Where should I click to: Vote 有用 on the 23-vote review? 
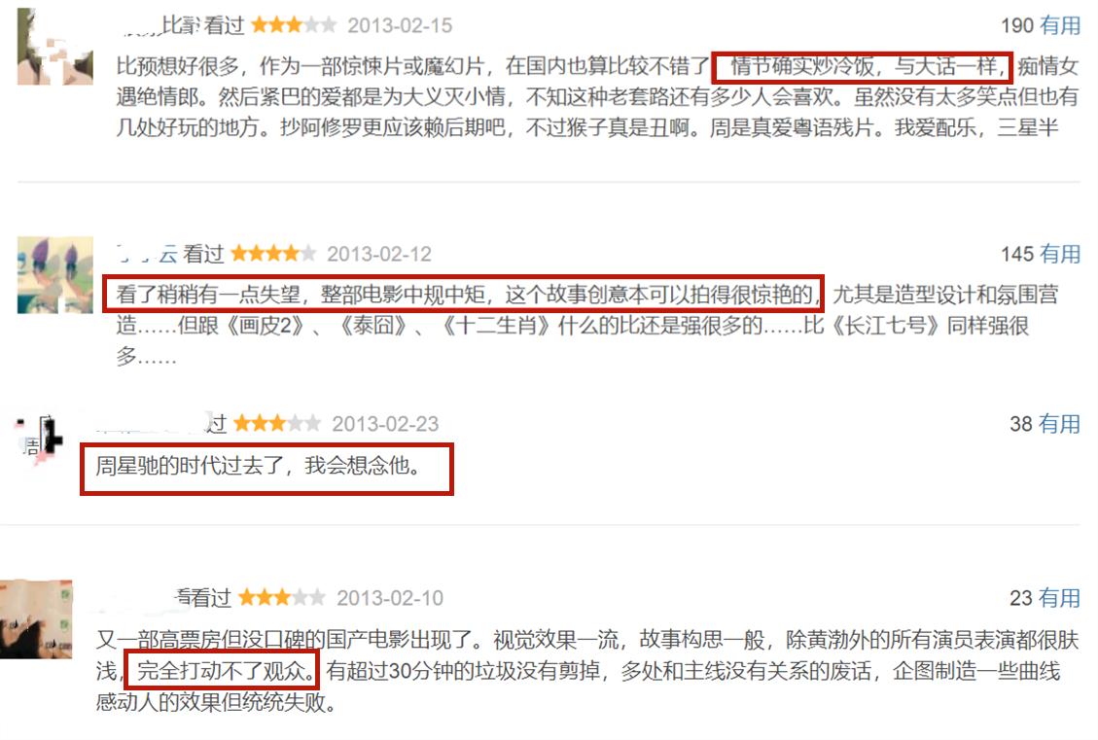1059,598
